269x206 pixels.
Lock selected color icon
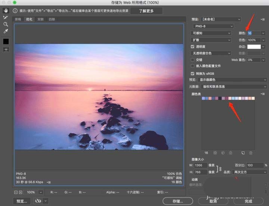click(231, 153)
